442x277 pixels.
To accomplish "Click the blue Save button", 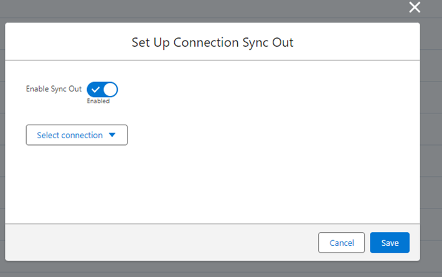I will pyautogui.click(x=390, y=243).
